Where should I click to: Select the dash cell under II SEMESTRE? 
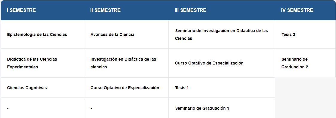pyautogui.click(x=127, y=108)
